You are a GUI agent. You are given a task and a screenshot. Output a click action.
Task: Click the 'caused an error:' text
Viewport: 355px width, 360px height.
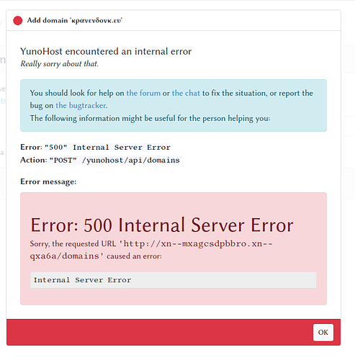click(134, 256)
